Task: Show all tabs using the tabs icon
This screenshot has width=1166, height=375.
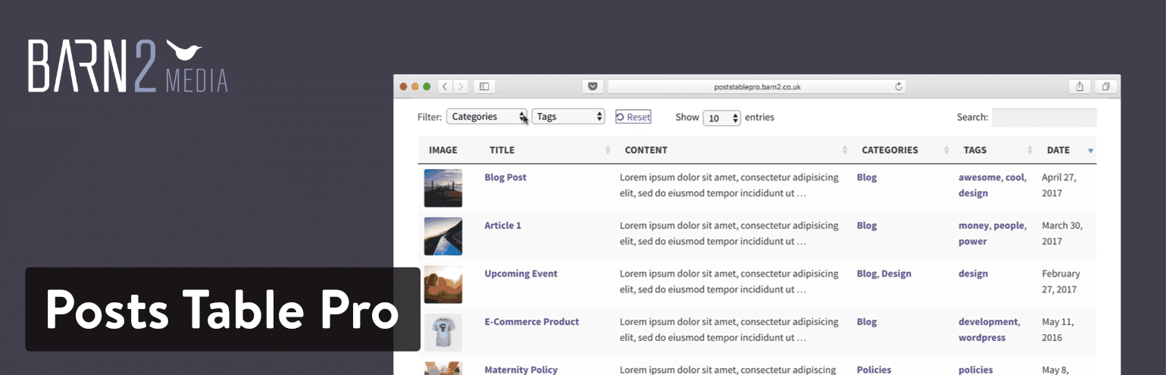Action: coord(1106,87)
